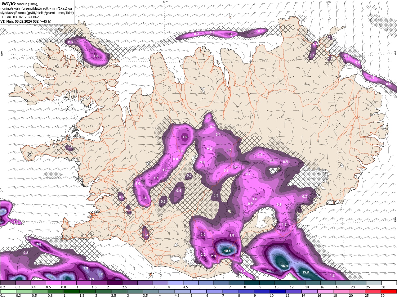Choose the teal snow swatch labeled 12

297,283
